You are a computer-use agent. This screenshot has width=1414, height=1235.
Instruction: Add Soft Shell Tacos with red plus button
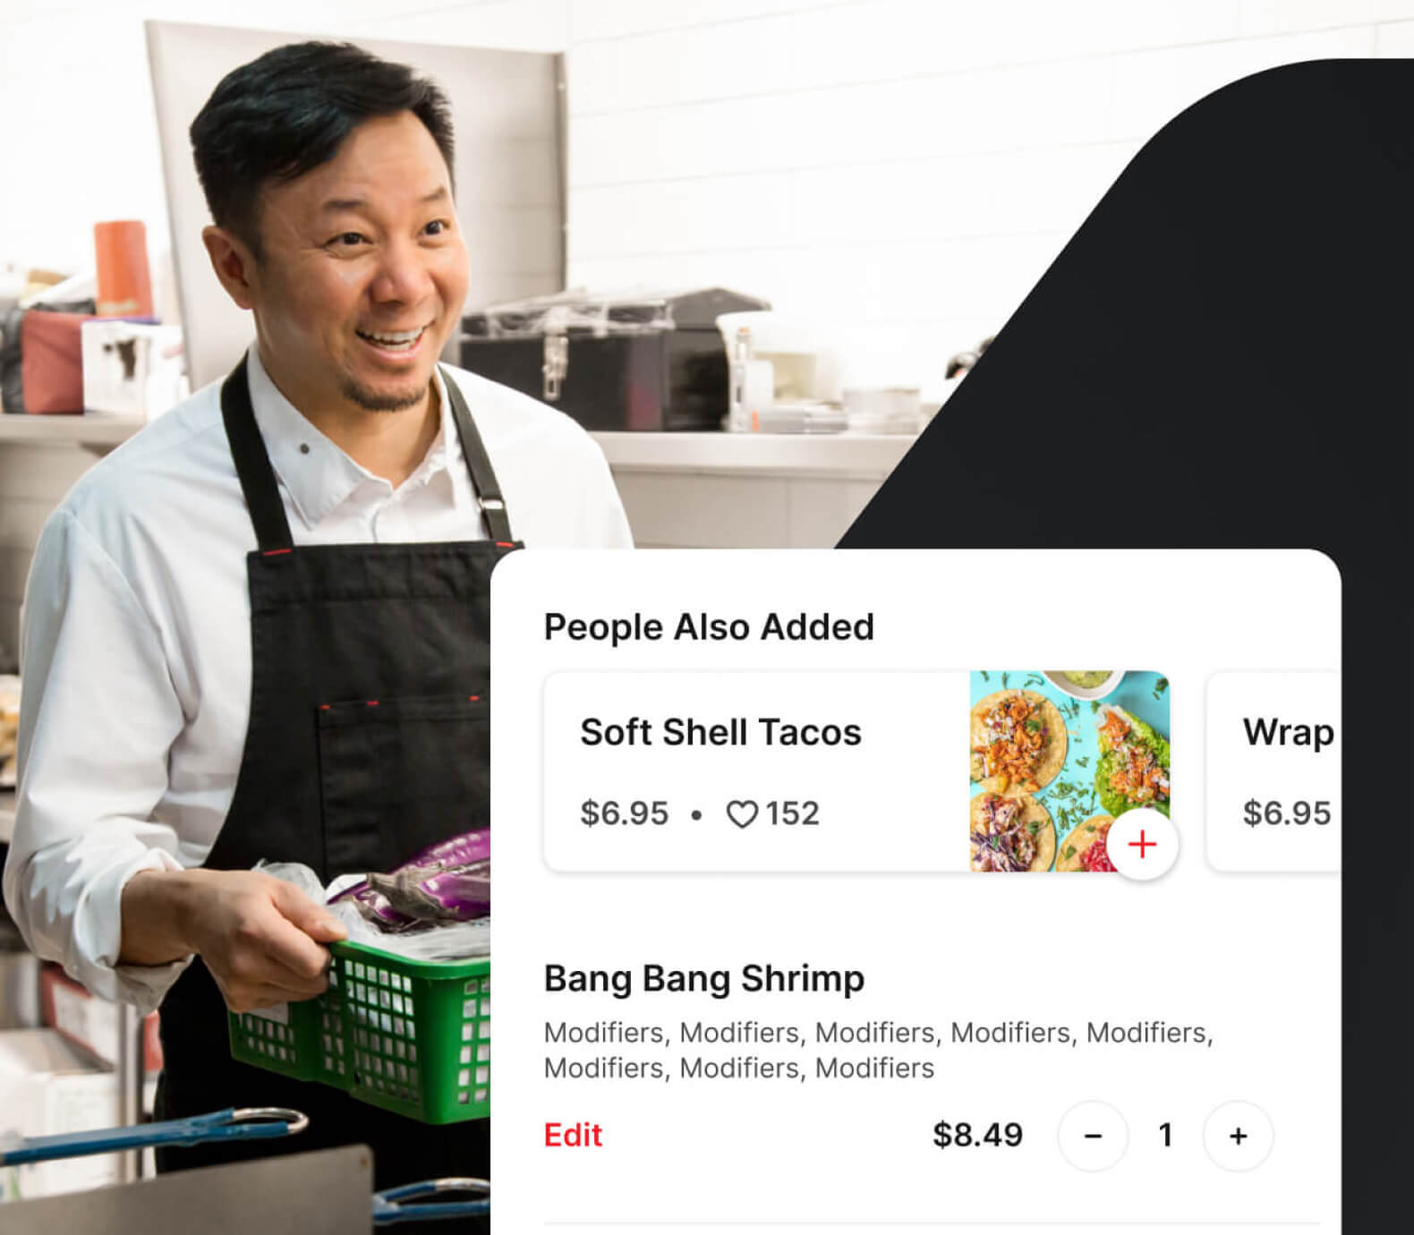1142,844
